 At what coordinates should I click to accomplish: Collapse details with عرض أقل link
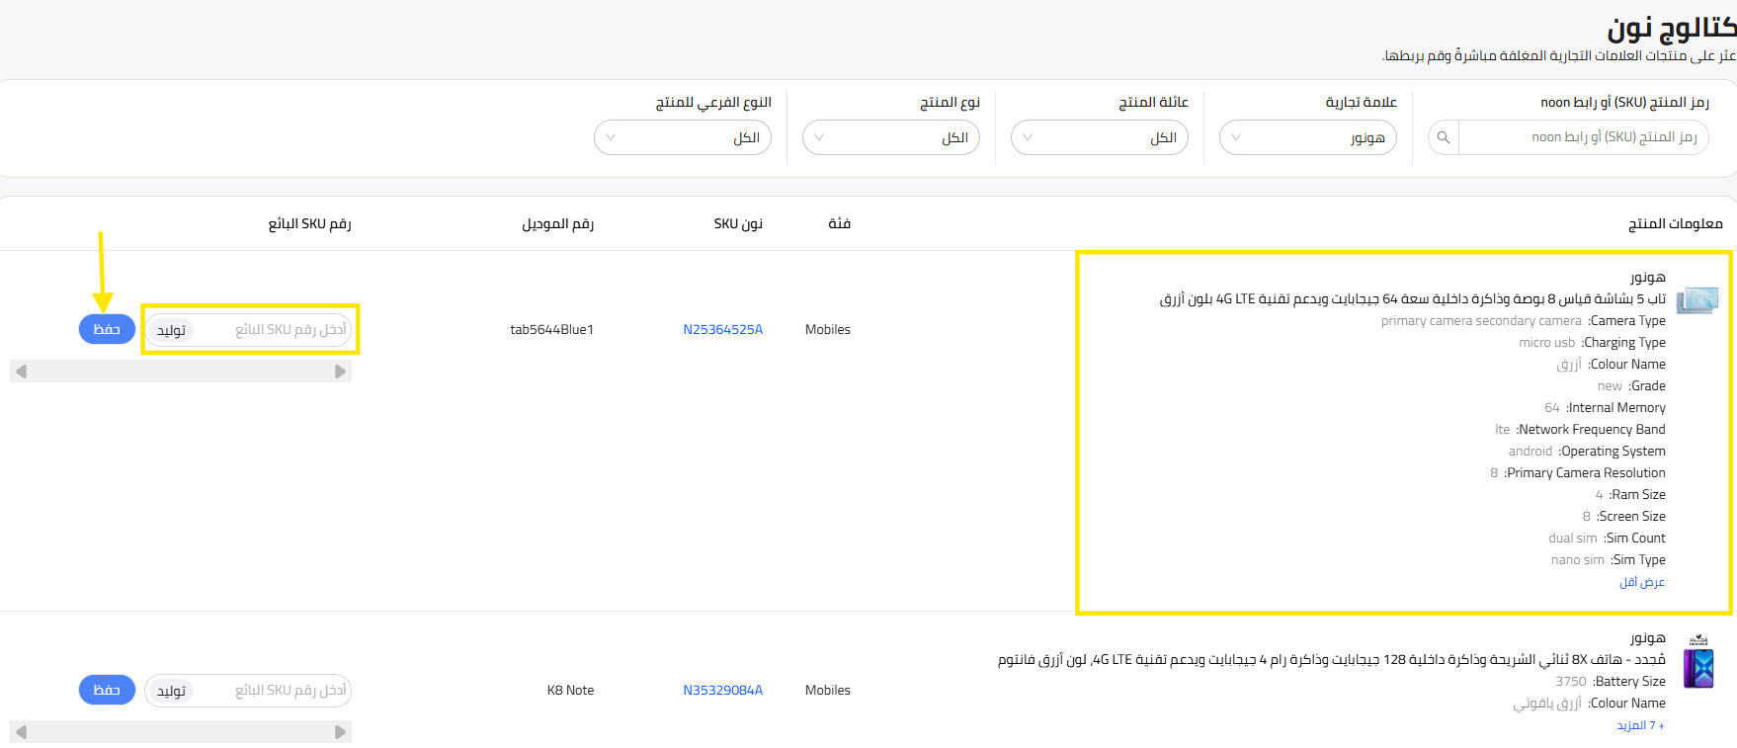tap(1641, 582)
